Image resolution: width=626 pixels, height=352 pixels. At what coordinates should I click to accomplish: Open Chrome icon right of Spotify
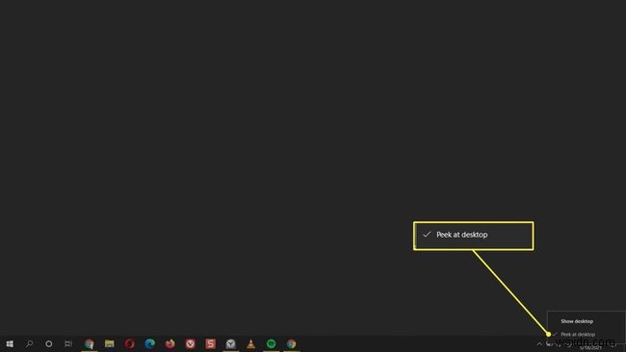pyautogui.click(x=292, y=343)
